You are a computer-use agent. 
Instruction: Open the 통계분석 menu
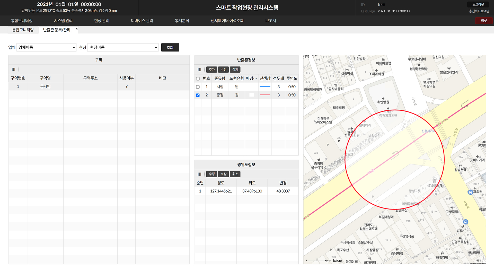coord(182,21)
